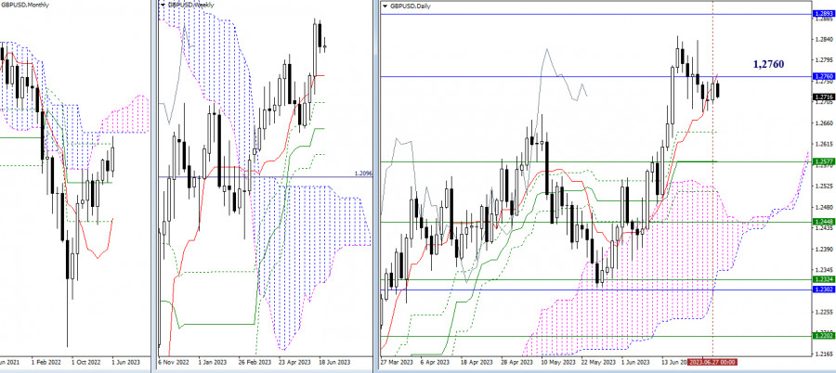The width and height of the screenshot is (836, 373).
Task: Click the 23 Apr 2023 date on the Weekly chart
Action: pyautogui.click(x=294, y=361)
